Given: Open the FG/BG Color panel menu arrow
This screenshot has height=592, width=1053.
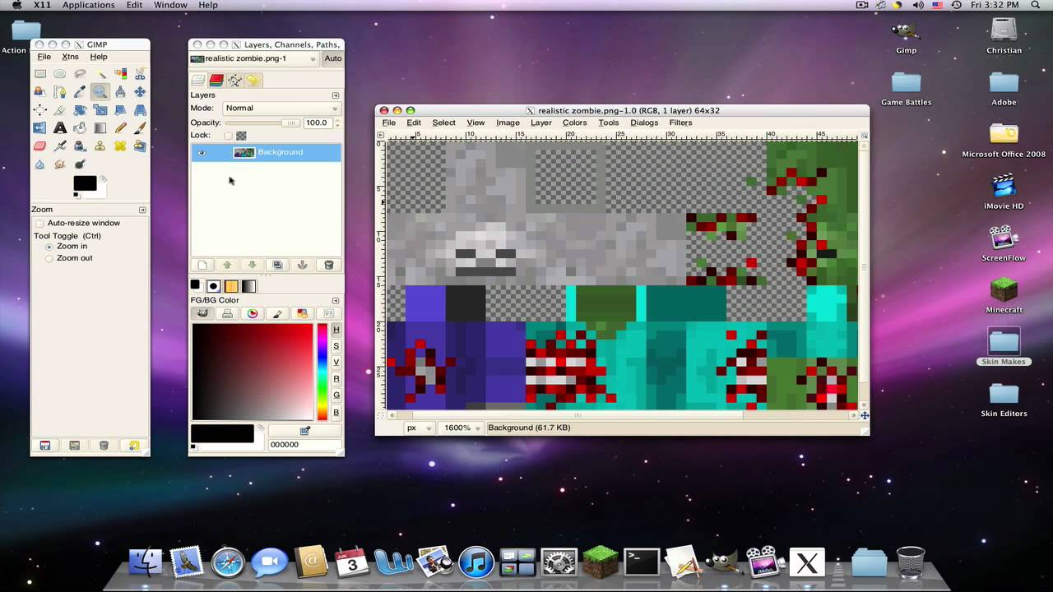Looking at the screenshot, I should click(335, 300).
